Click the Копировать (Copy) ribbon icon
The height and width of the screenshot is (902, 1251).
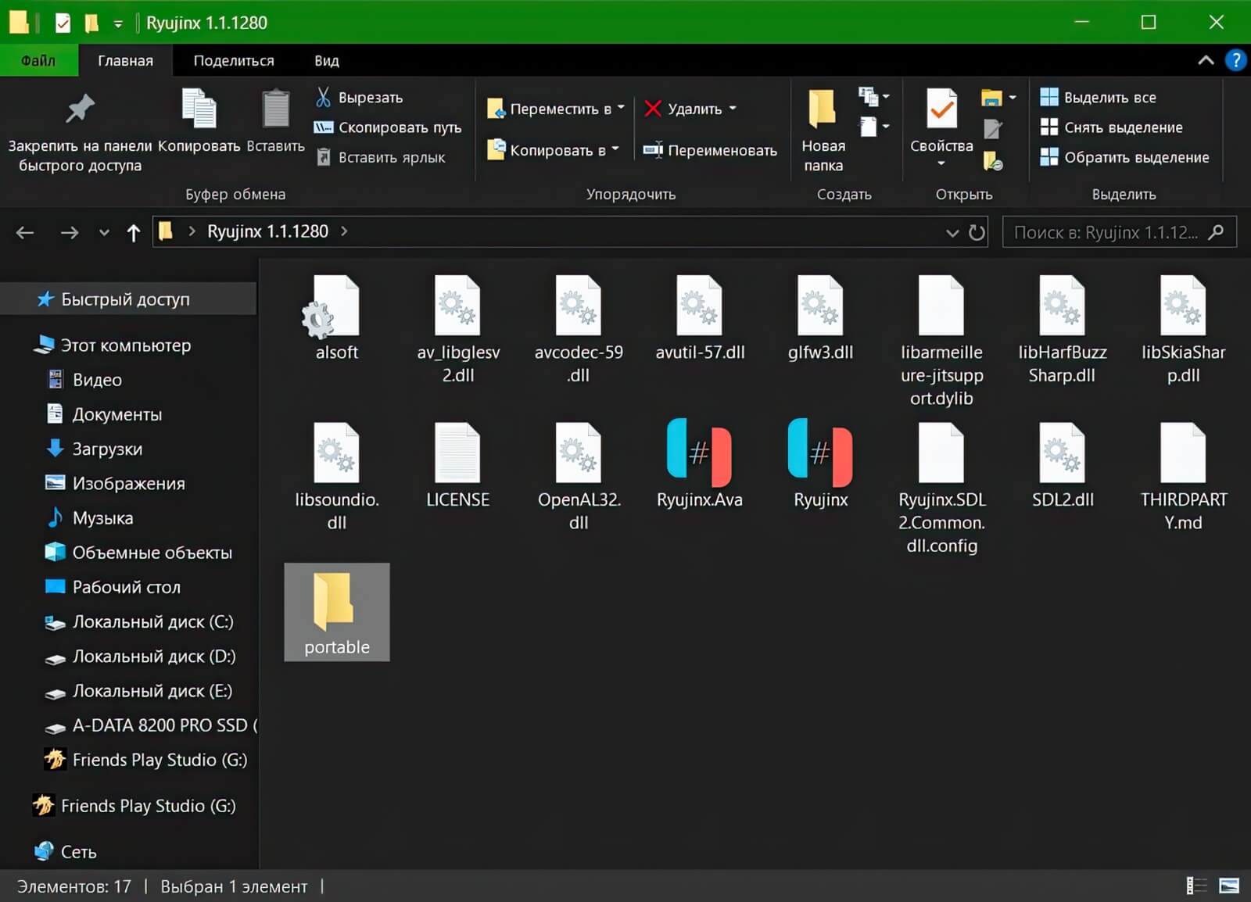point(199,108)
